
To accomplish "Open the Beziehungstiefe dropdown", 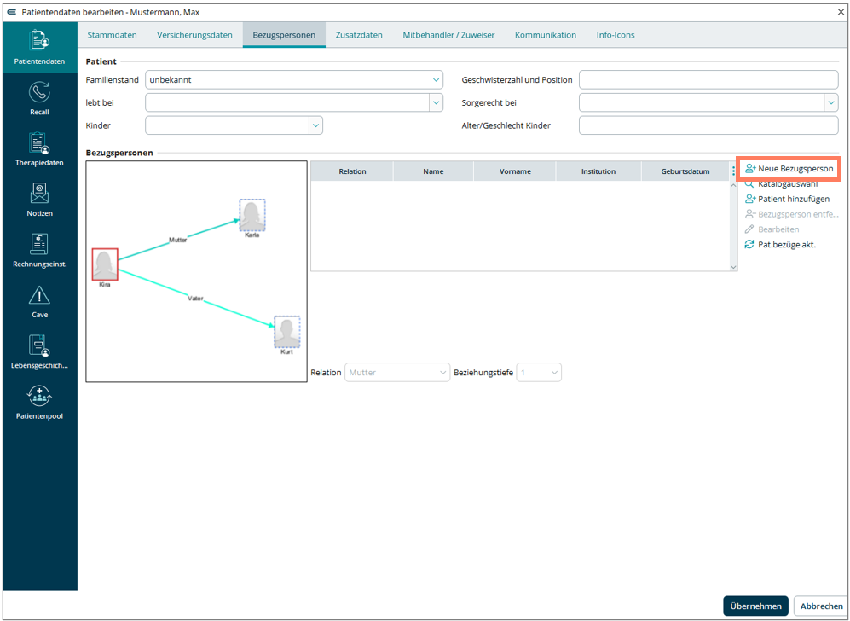I will coord(539,373).
